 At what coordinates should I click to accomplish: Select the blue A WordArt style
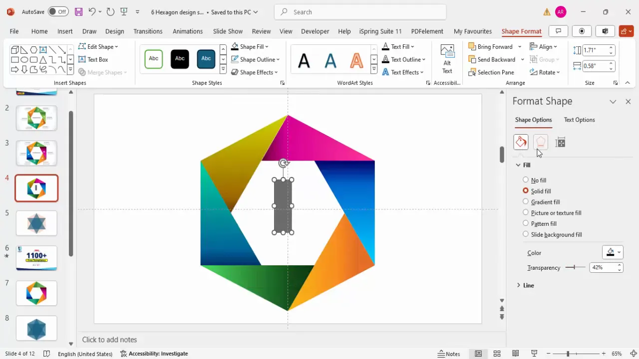[330, 61]
